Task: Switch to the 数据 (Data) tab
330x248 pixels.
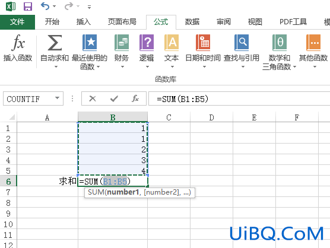Action: point(192,22)
